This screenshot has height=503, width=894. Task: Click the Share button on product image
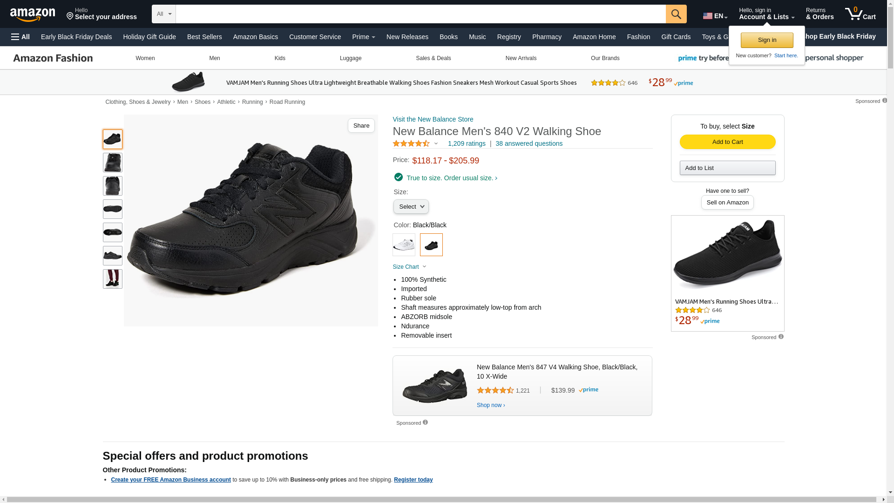[x=361, y=126]
